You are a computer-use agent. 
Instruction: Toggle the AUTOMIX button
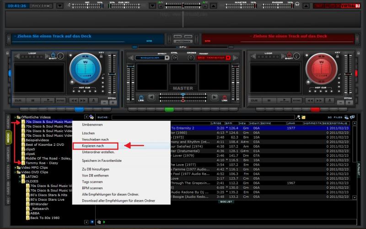coord(183,41)
